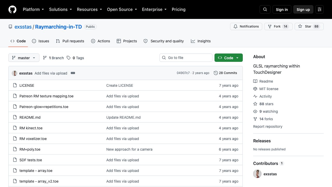332x187 pixels.
Task: Open the exsstas owner link in the title
Action: pos(23,27)
